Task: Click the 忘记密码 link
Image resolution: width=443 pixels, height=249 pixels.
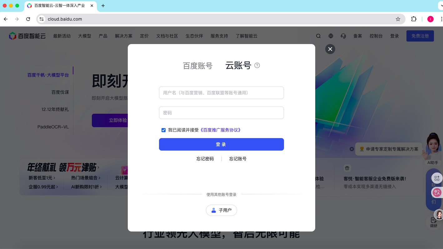Action: click(205, 159)
